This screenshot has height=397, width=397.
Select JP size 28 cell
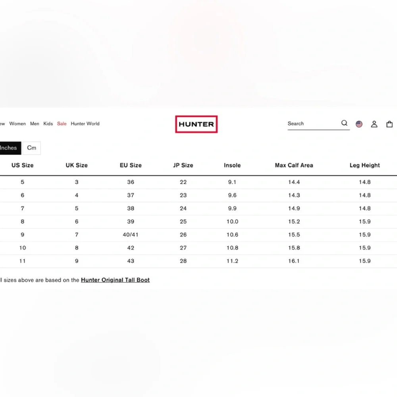tap(183, 261)
